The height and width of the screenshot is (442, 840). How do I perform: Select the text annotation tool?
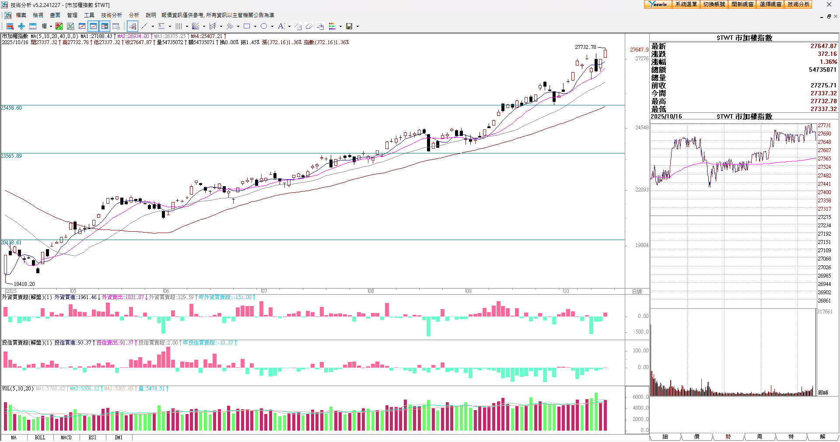(x=281, y=26)
